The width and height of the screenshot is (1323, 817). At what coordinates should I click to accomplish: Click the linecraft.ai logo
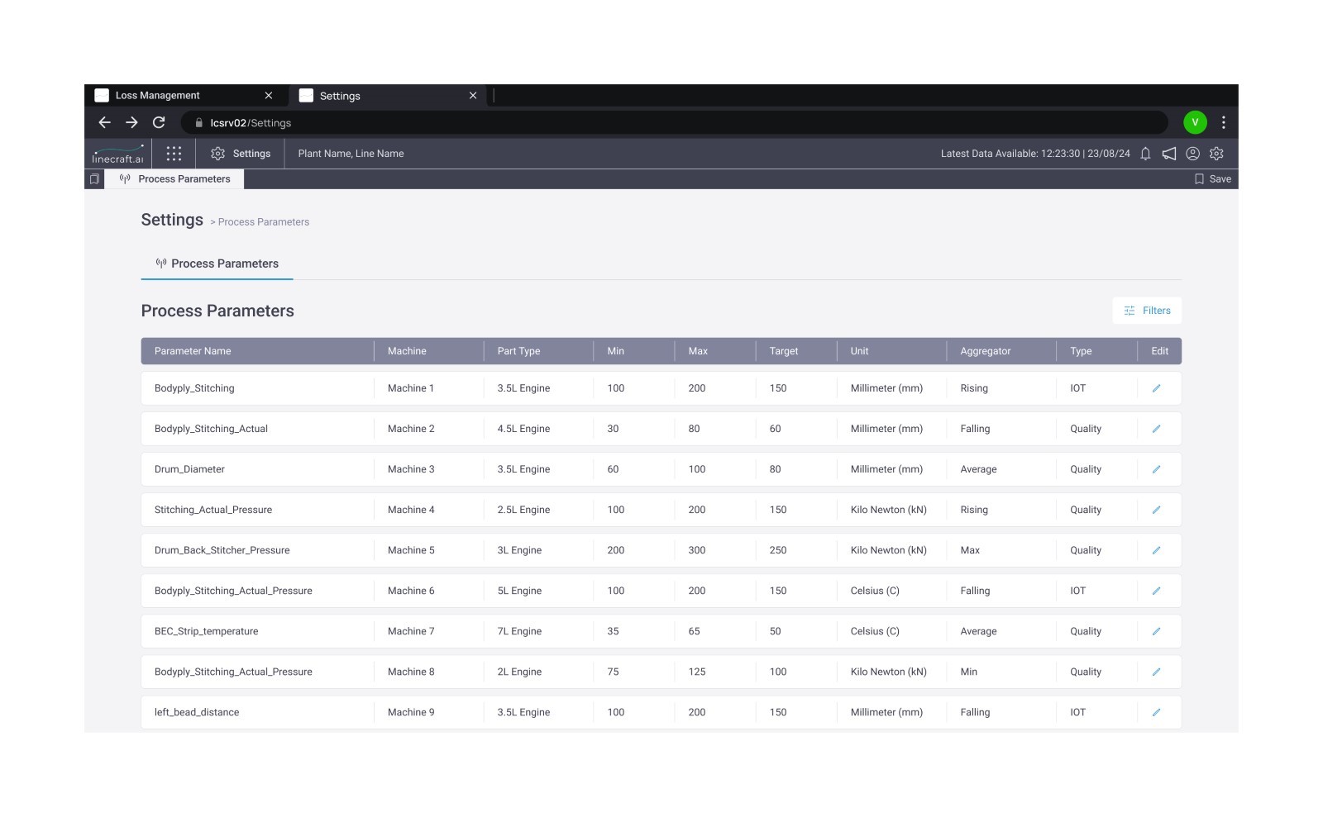[x=117, y=154]
